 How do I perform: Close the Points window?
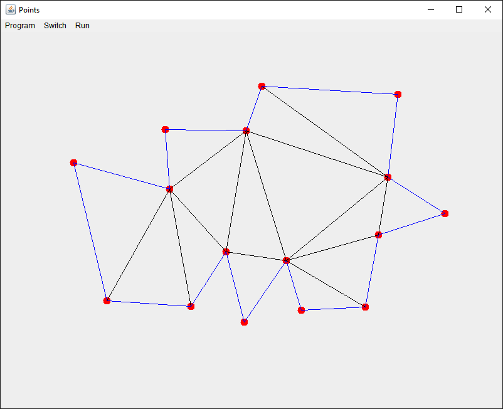point(487,9)
